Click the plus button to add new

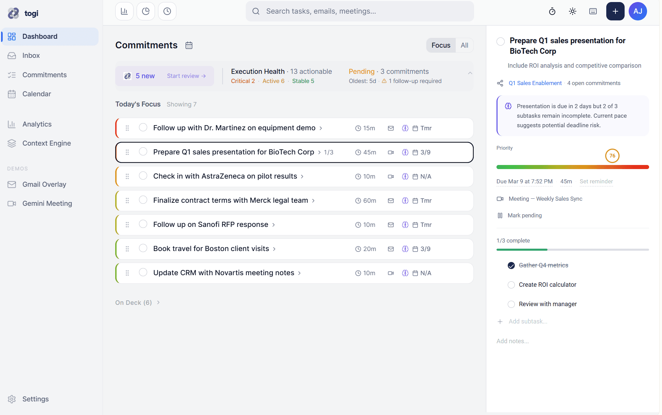point(615,11)
